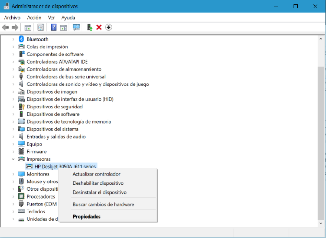Expand the Dispositivos del sistema node
Viewport: 326px width, 238px height.
(13, 129)
